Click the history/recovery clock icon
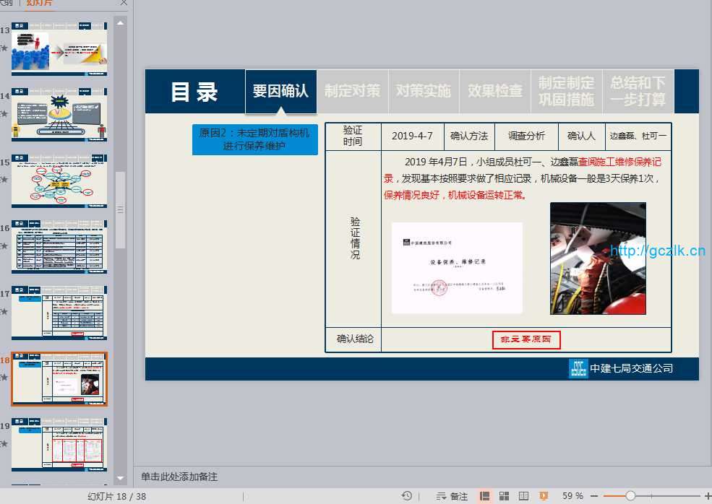This screenshot has height=504, width=712. point(407,496)
